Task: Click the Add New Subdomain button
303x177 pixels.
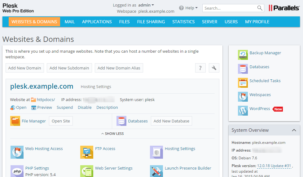Action: [x=69, y=68]
